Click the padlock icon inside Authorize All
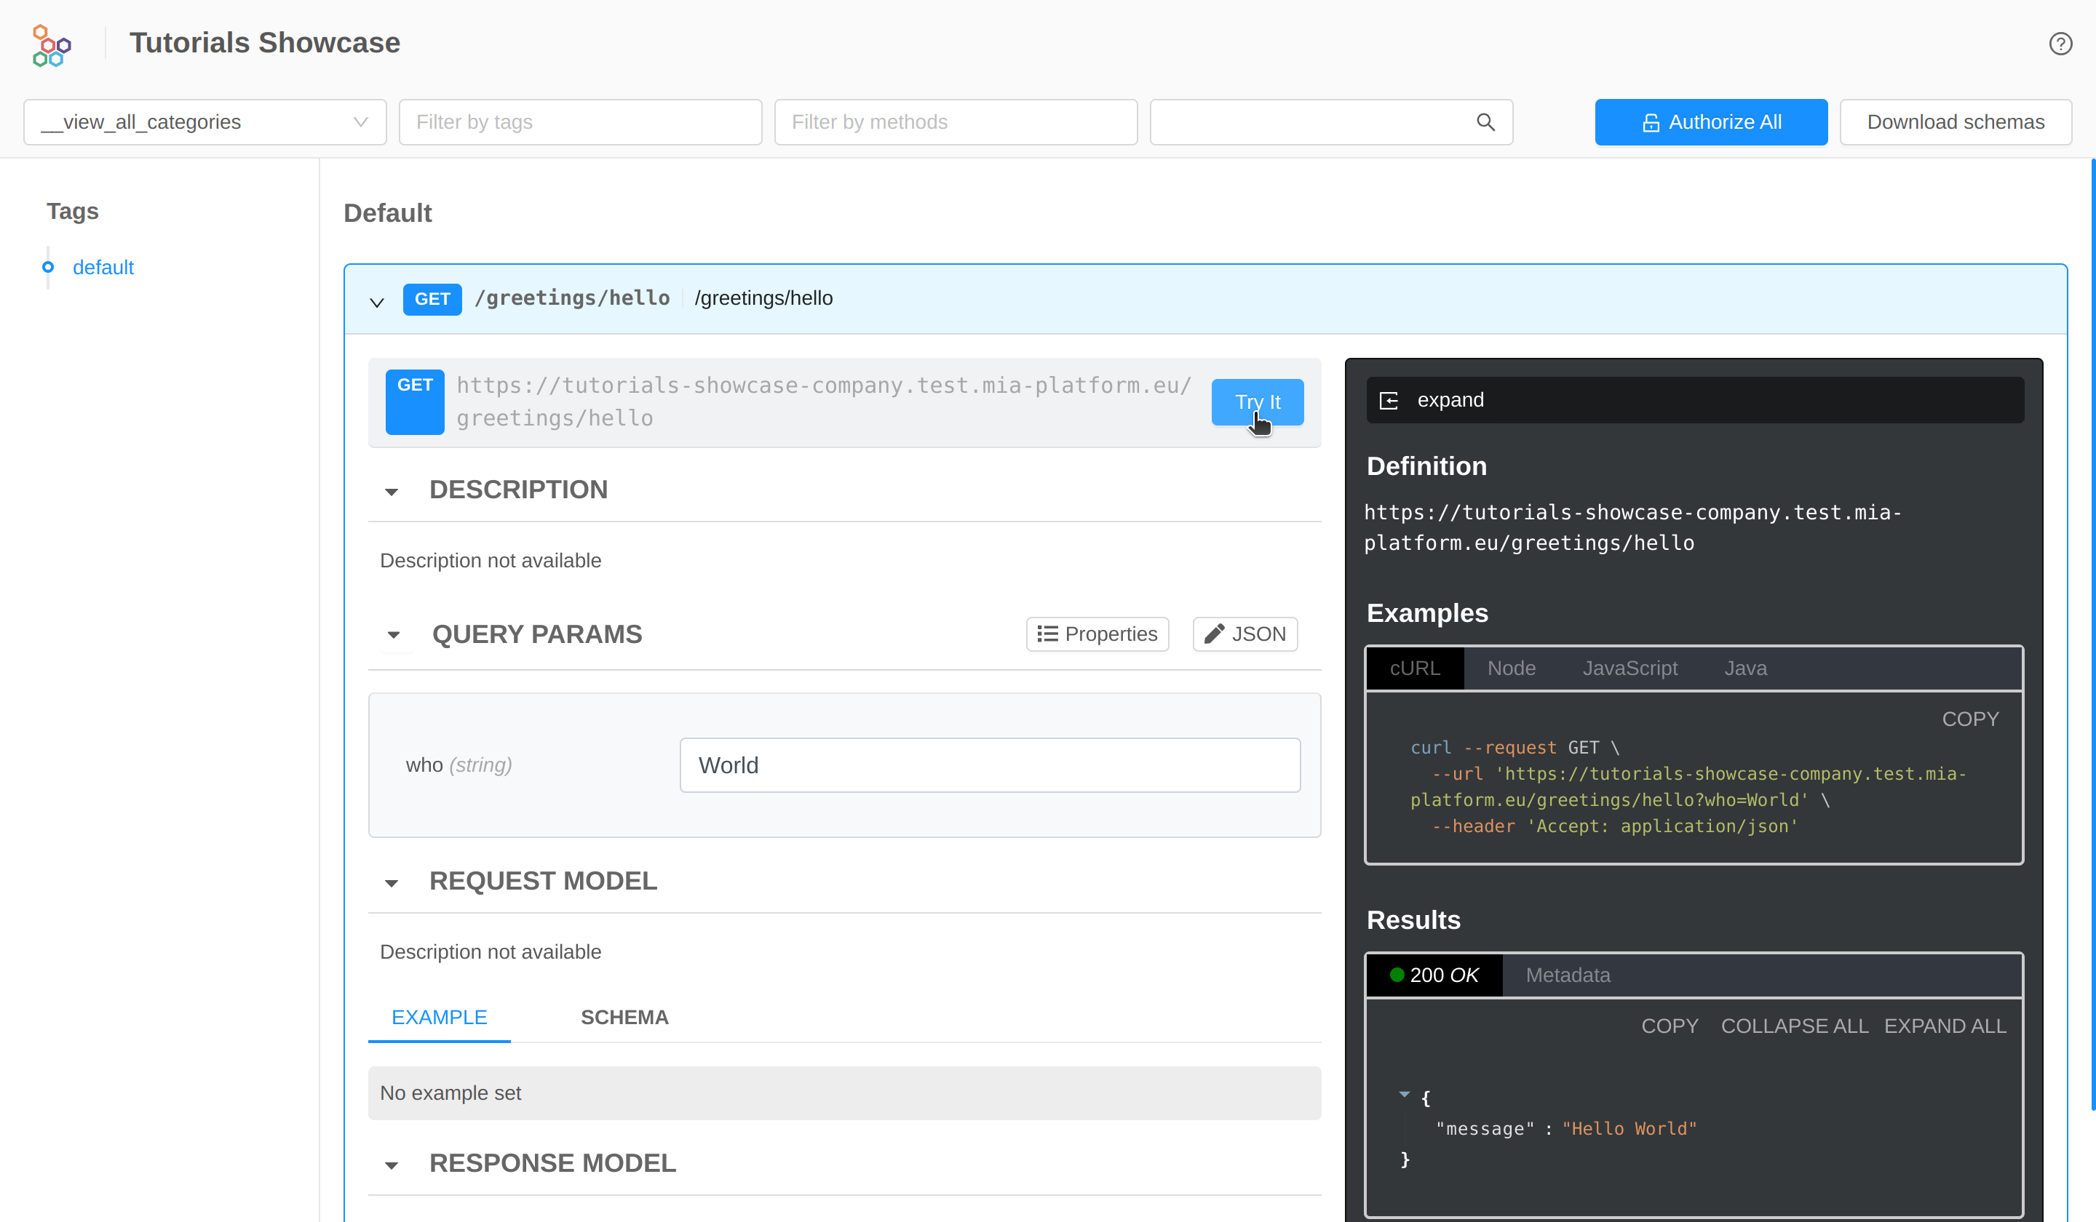This screenshot has width=2096, height=1222. coord(1650,121)
